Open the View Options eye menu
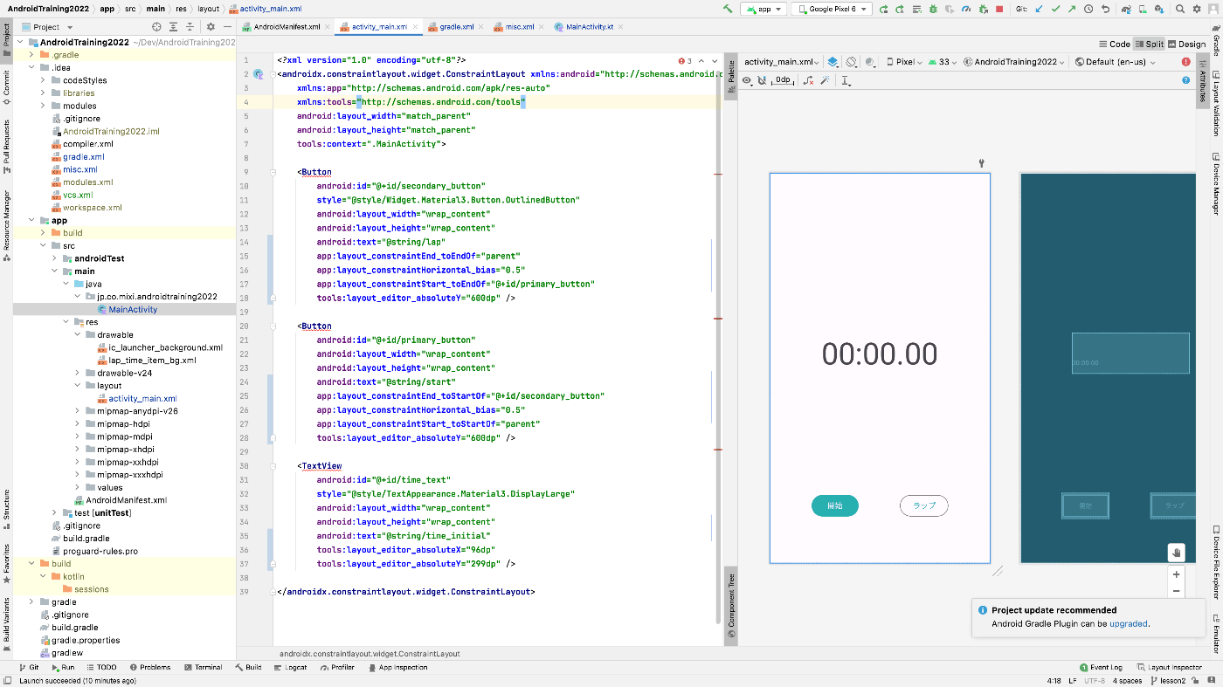 747,80
